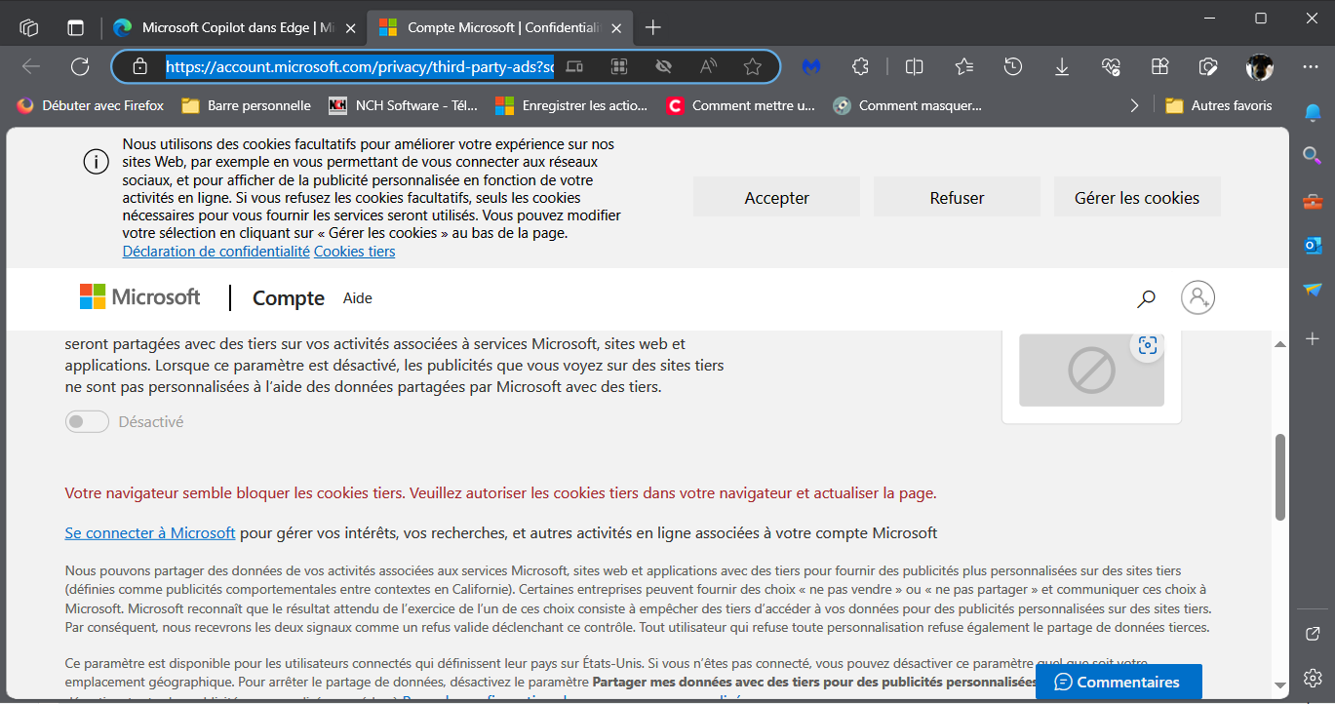Accept optional cookies with Accepter
The height and width of the screenshot is (704, 1335).
click(776, 197)
